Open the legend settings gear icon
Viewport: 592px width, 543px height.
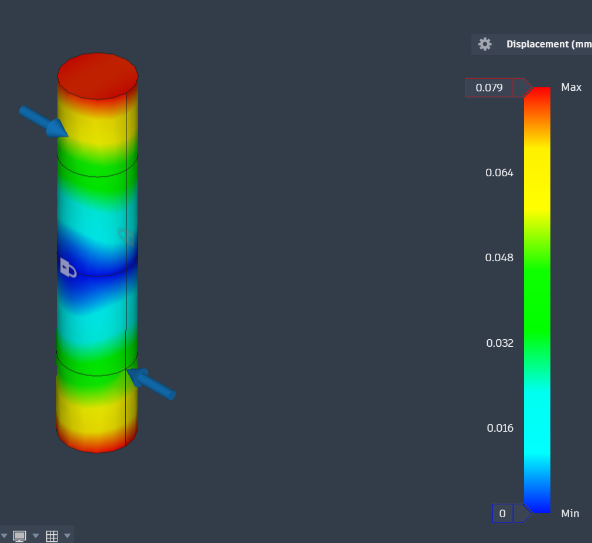[485, 44]
